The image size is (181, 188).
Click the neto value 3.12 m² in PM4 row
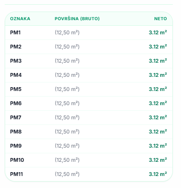tap(158, 75)
